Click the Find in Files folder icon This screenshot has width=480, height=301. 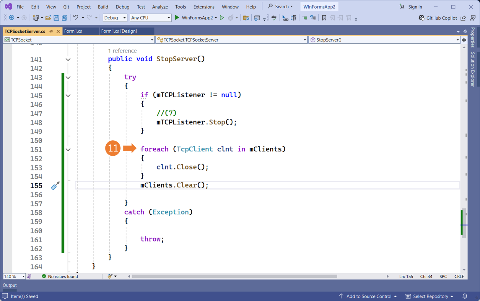coord(246,18)
